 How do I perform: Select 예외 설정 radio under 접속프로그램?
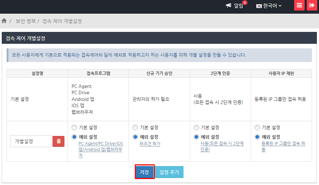click(74, 137)
